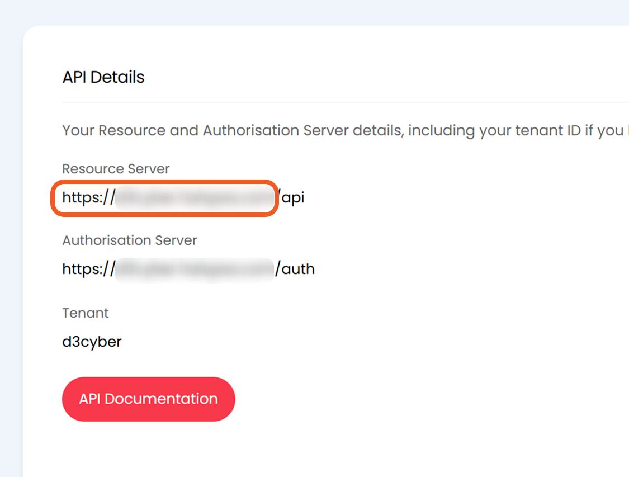Click "https://" prefix of the Resource Server URL
This screenshot has height=477, width=629.
coord(88,197)
